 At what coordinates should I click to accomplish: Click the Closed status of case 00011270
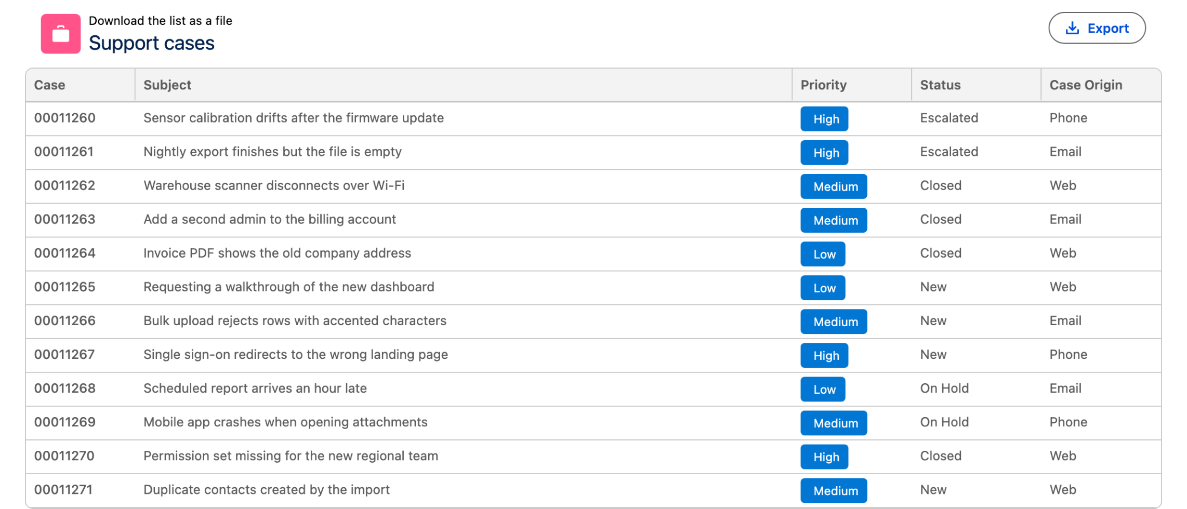tap(941, 456)
